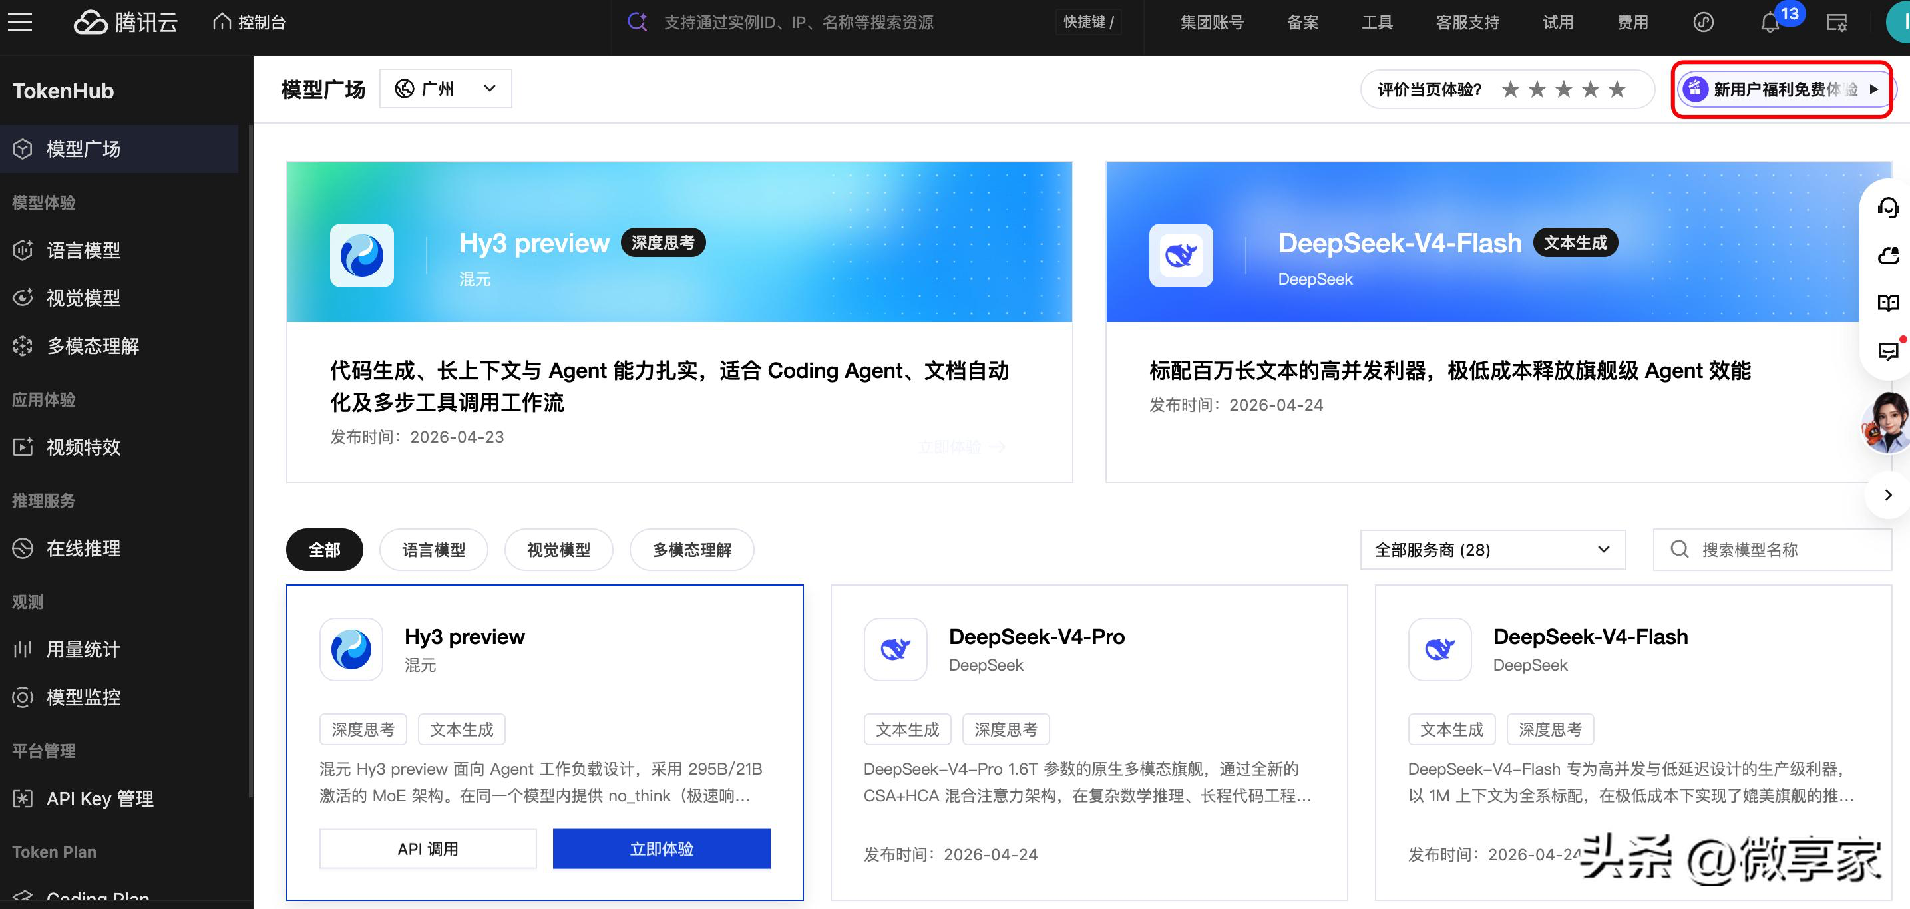Image resolution: width=1910 pixels, height=909 pixels.
Task: Click the 模型监控 sidebar icon
Action: click(x=23, y=697)
